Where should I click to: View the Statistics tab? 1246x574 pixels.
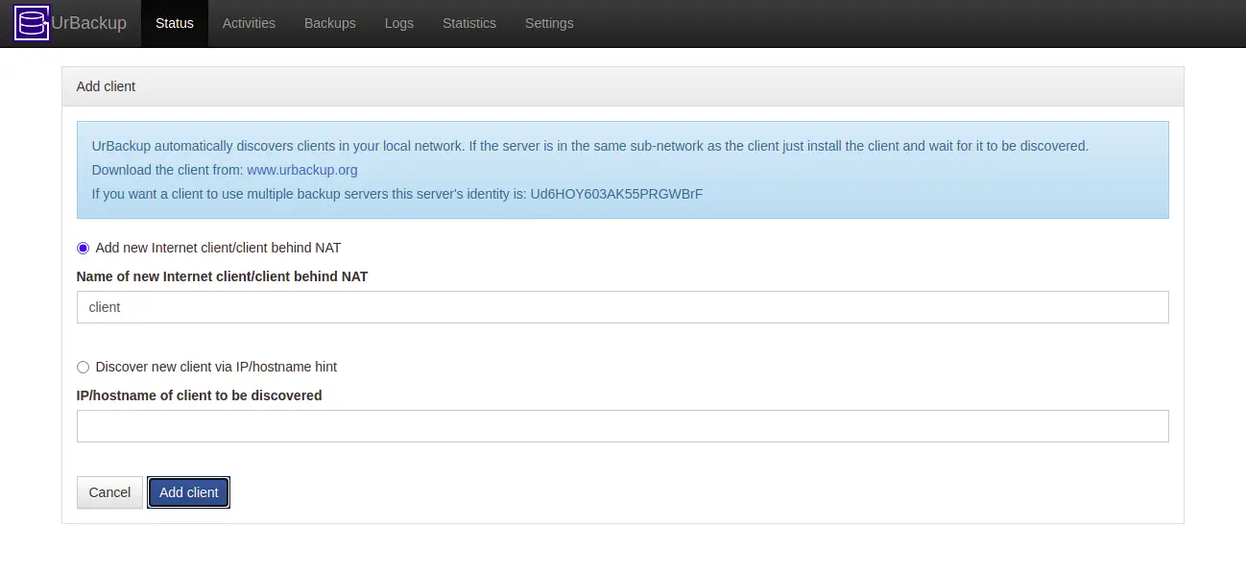[x=469, y=23]
